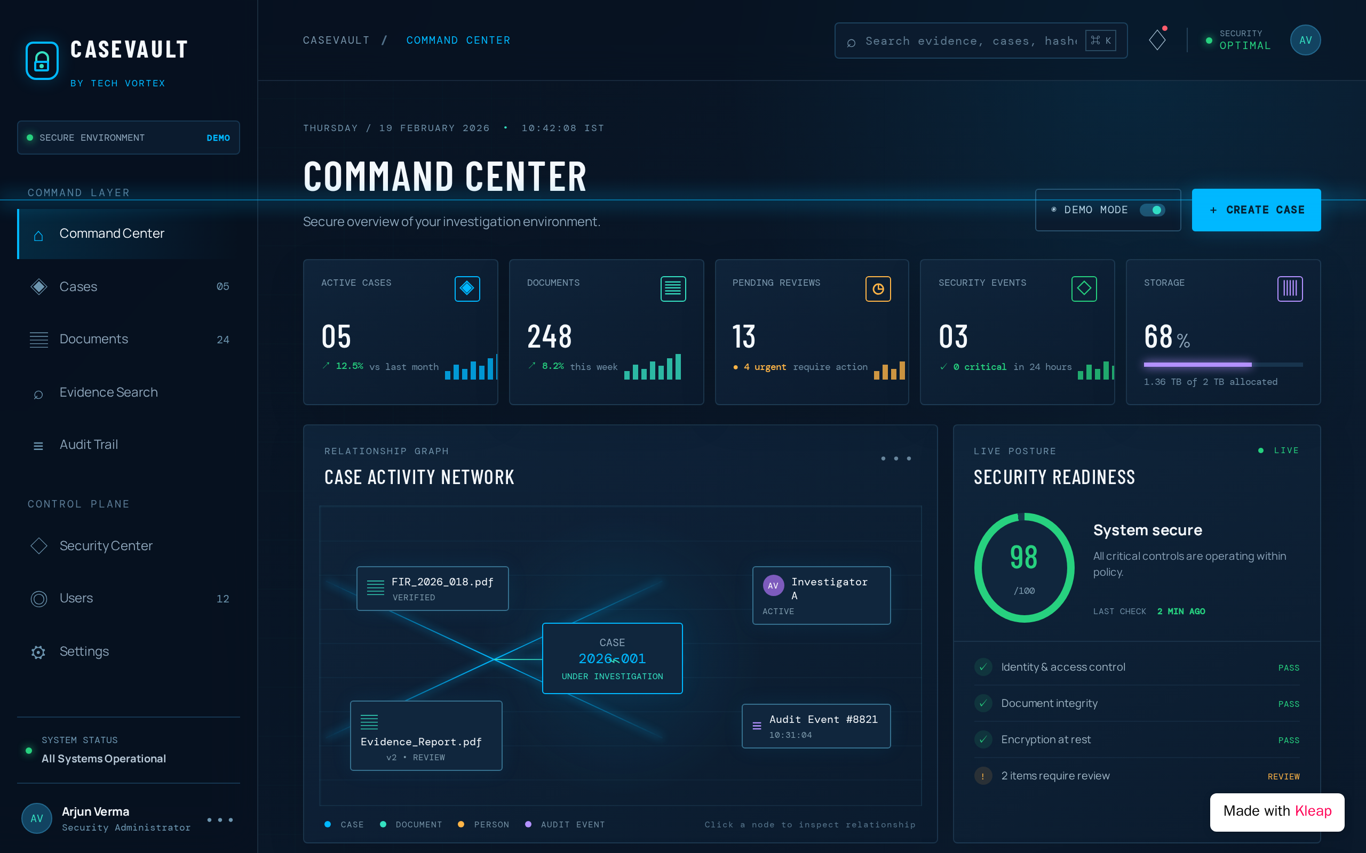Viewport: 1366px width, 853px height.
Task: Click the storage usage progress bar
Action: pyautogui.click(x=1222, y=365)
